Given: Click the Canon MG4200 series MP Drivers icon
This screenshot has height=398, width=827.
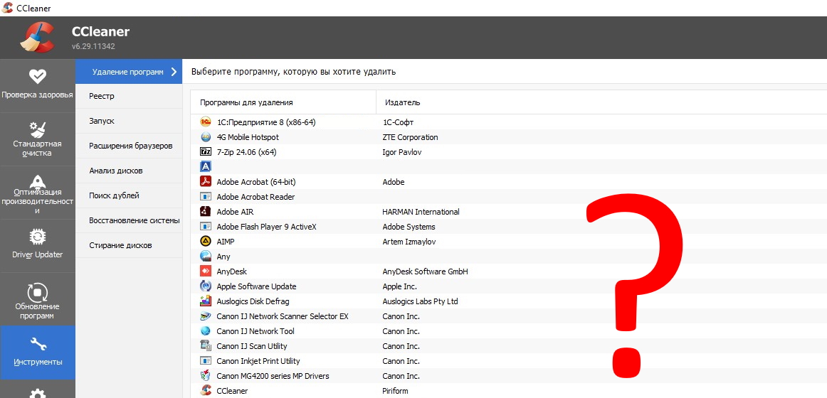Looking at the screenshot, I should pyautogui.click(x=206, y=376).
